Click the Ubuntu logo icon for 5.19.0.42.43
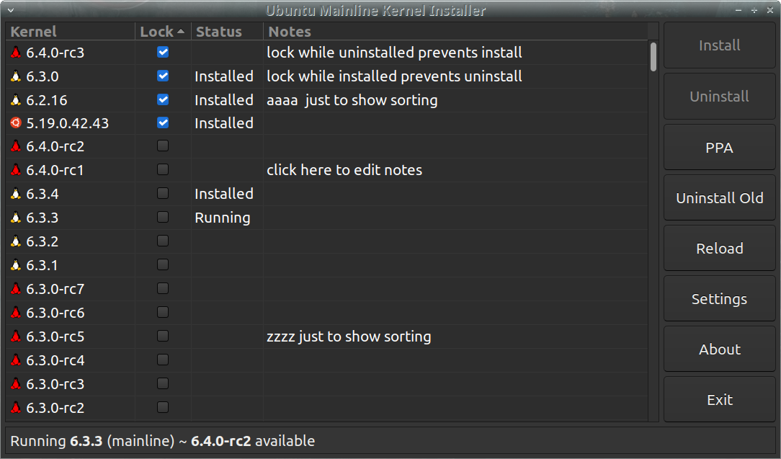781x459 pixels. tap(16, 122)
